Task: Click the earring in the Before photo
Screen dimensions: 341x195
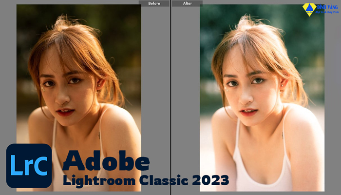Action: [98, 89]
